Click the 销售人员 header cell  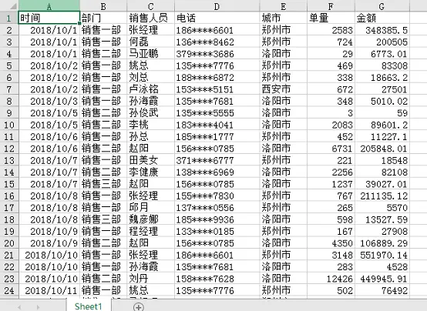tap(150, 18)
